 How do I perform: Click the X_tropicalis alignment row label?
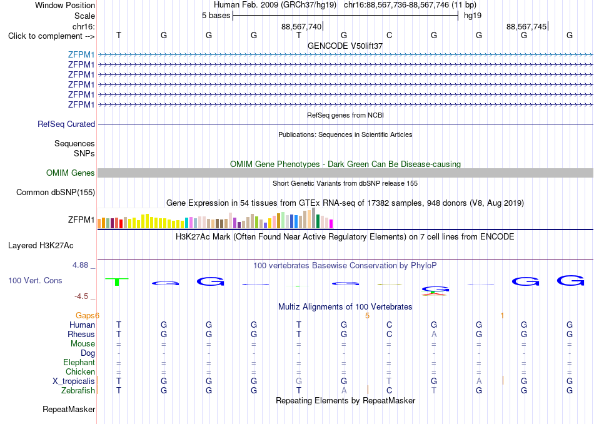tap(74, 381)
